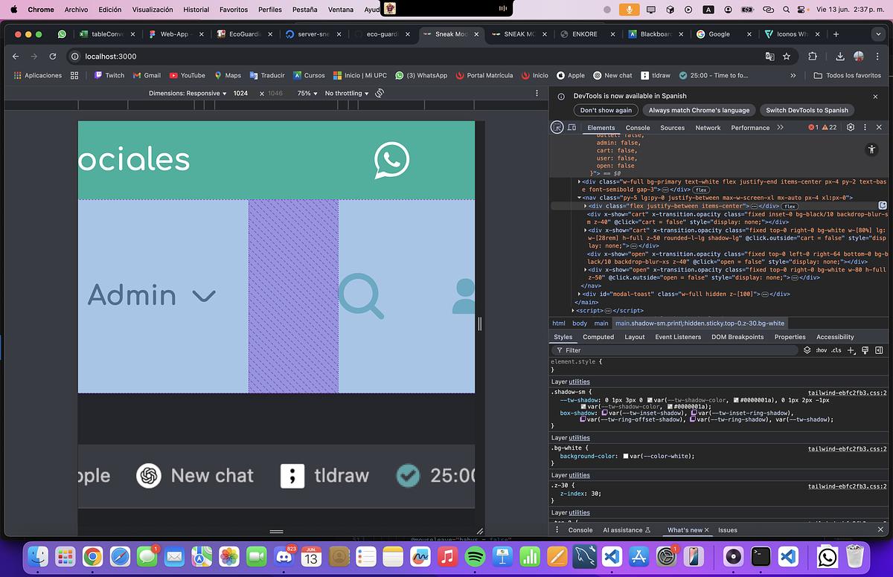Open a new tab with the plus button
The height and width of the screenshot is (577, 893).
pyautogui.click(x=836, y=34)
